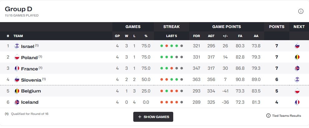Screen dimensions: 309x128
Task: Open the Israel team link
Action: pyautogui.click(x=27, y=46)
